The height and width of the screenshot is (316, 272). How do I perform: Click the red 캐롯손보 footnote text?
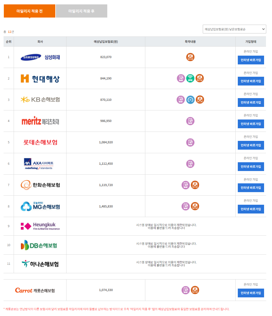coord(117,309)
